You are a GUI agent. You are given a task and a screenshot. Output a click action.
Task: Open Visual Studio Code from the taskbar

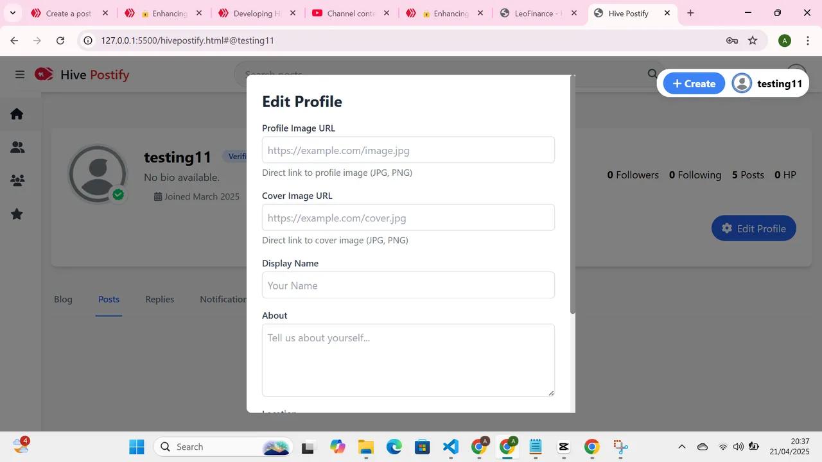coord(451,447)
